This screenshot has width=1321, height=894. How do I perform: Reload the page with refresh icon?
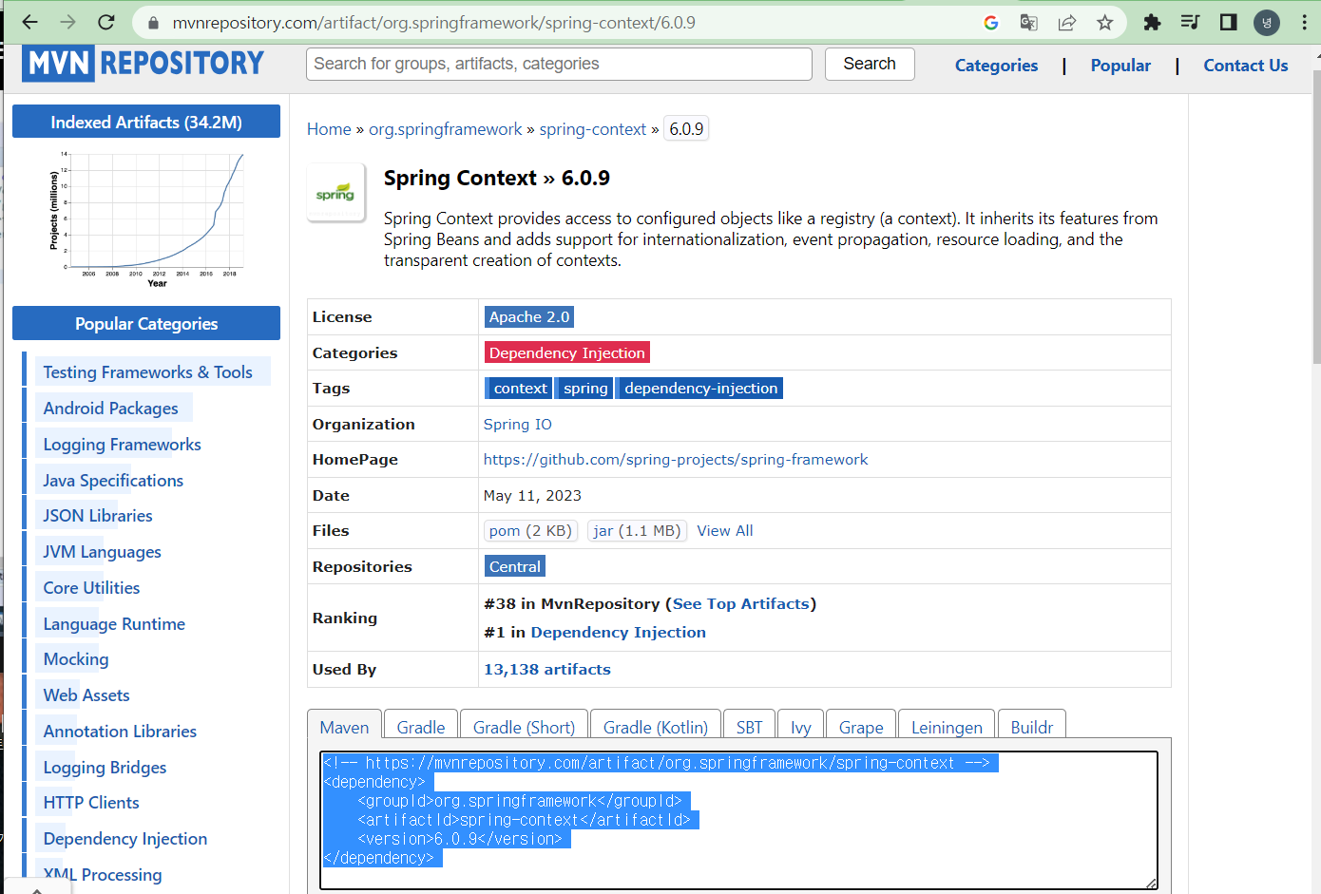tap(106, 22)
